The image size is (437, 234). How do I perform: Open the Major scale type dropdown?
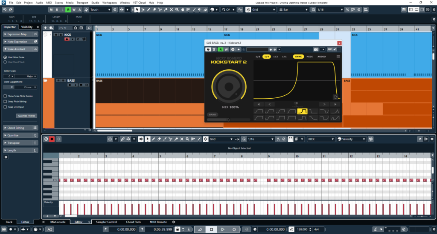[26, 76]
